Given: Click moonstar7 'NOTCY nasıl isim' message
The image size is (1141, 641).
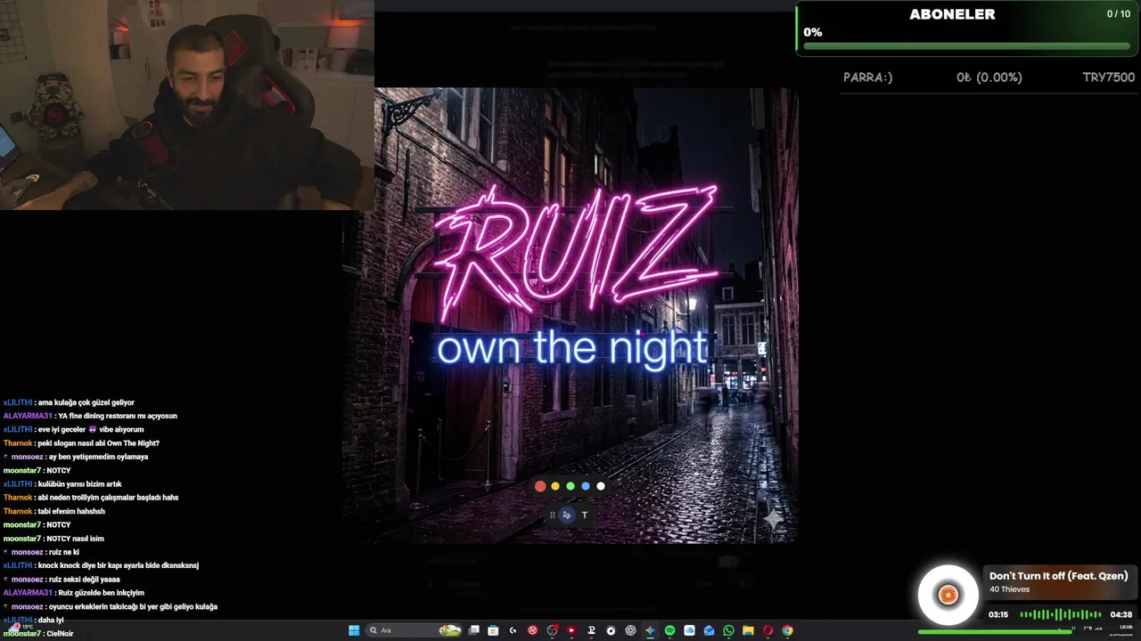Looking at the screenshot, I should 53,539.
